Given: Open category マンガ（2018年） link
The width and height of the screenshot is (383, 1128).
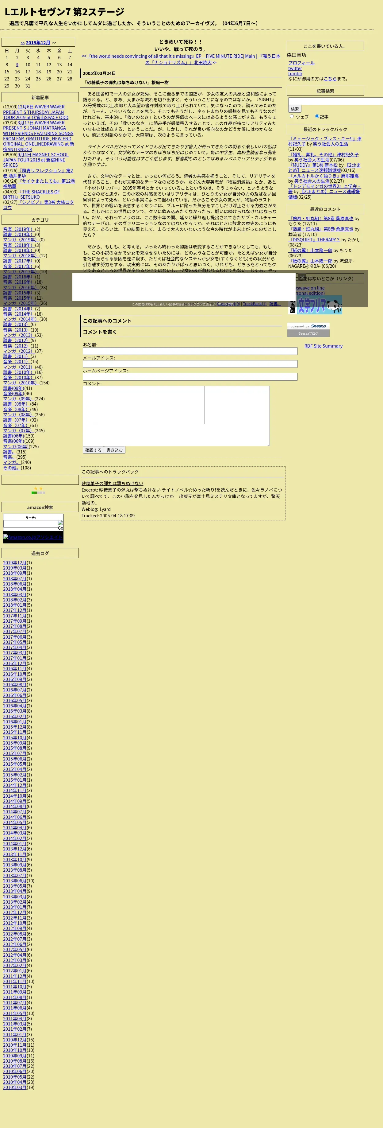Looking at the screenshot, I should pyautogui.click(x=21, y=256).
